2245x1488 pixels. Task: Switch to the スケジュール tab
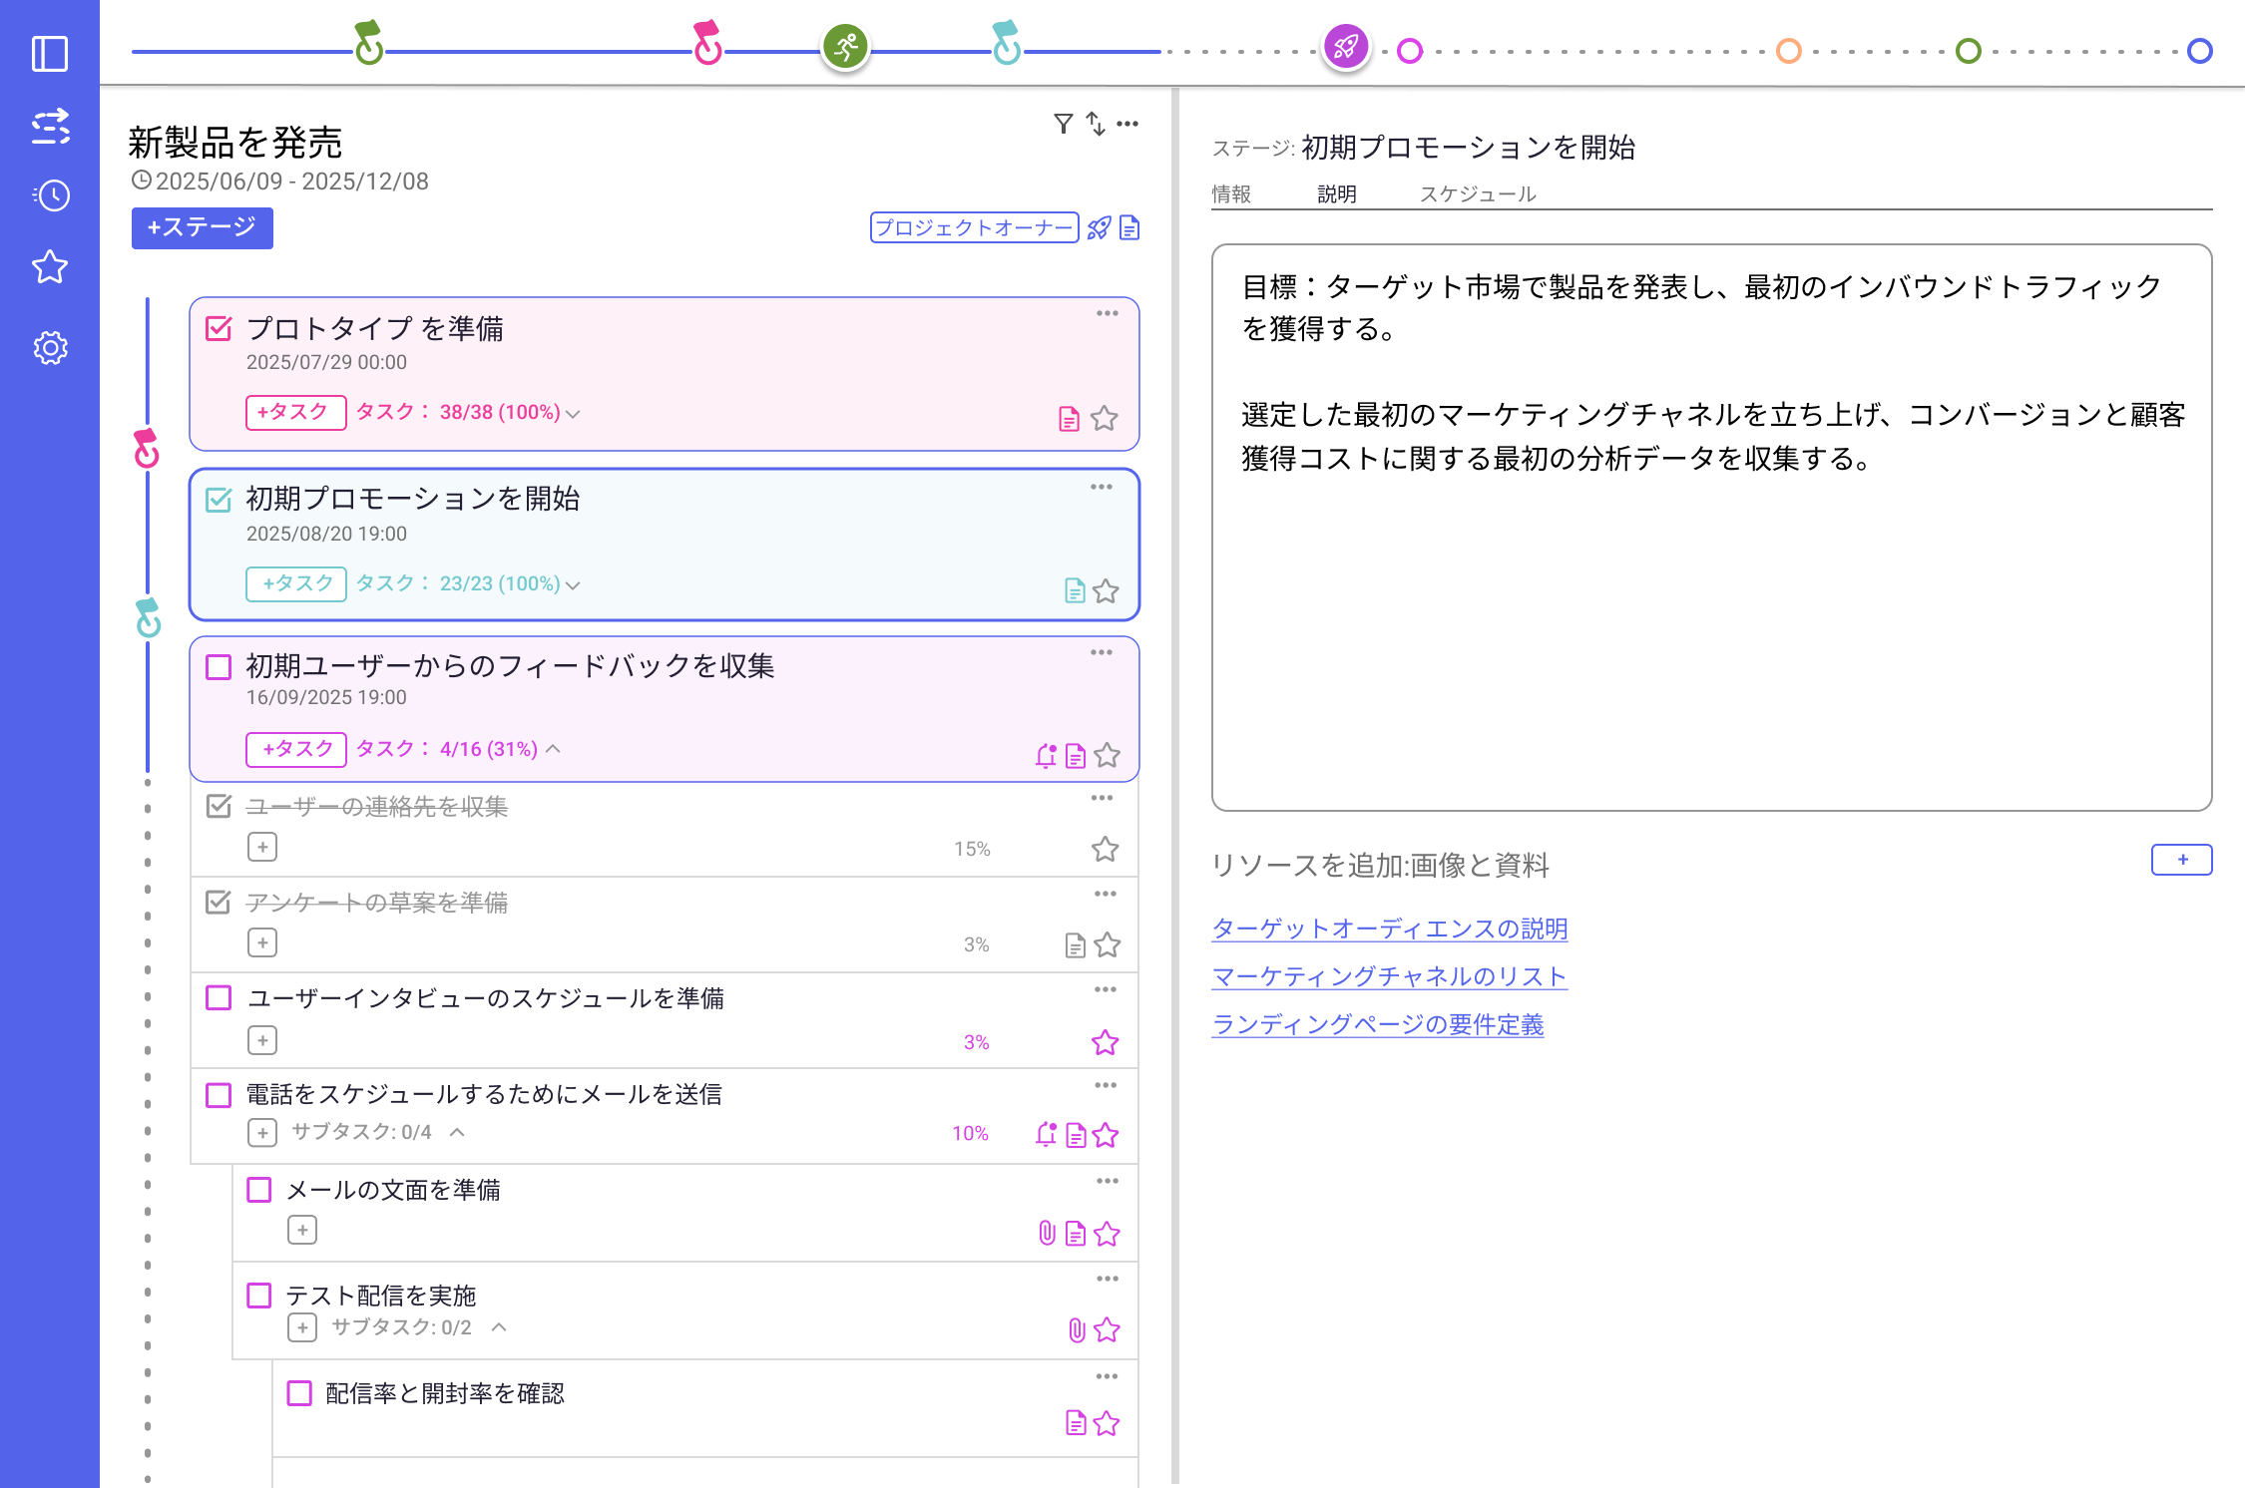coord(1478,193)
